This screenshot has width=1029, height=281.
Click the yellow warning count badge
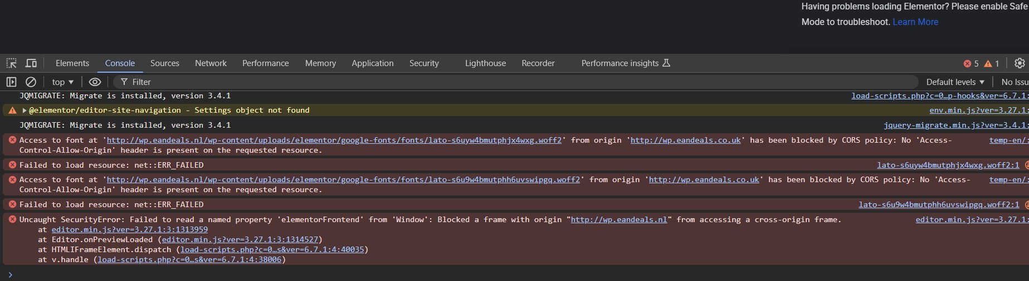992,63
